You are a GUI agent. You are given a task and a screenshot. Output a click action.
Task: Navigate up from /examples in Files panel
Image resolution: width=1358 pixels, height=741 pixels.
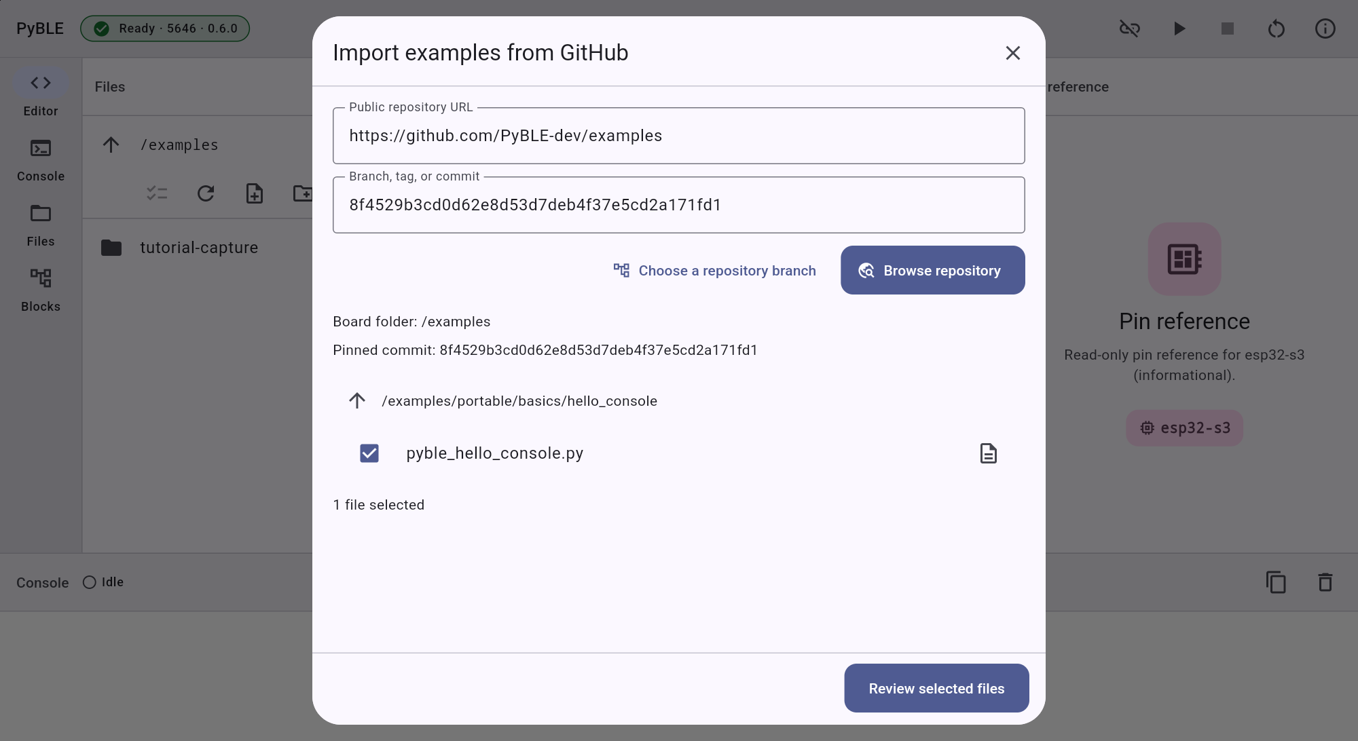click(x=111, y=145)
